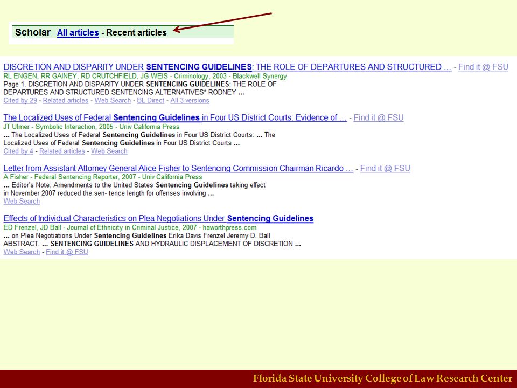This screenshot has height=388, width=517.
Task: Select the A Fisher - Federal Sentencing Reporter line
Action: click(102, 177)
